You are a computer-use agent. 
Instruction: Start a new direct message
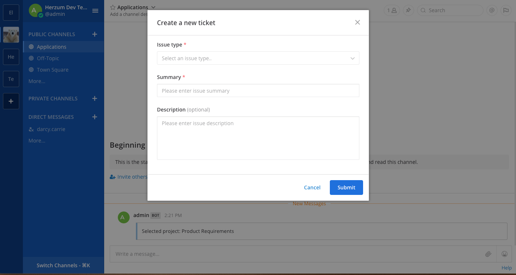95,117
